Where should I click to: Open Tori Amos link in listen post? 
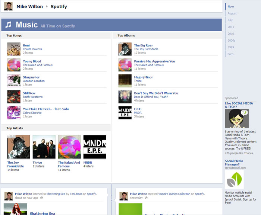pyautogui.click(x=76, y=194)
